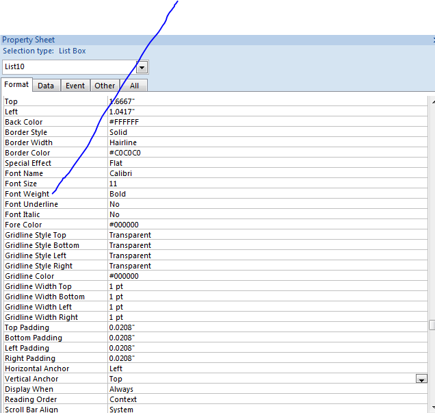Click the Back Color value #FFFFFF
This screenshot has height=413, width=435.
(x=124, y=122)
